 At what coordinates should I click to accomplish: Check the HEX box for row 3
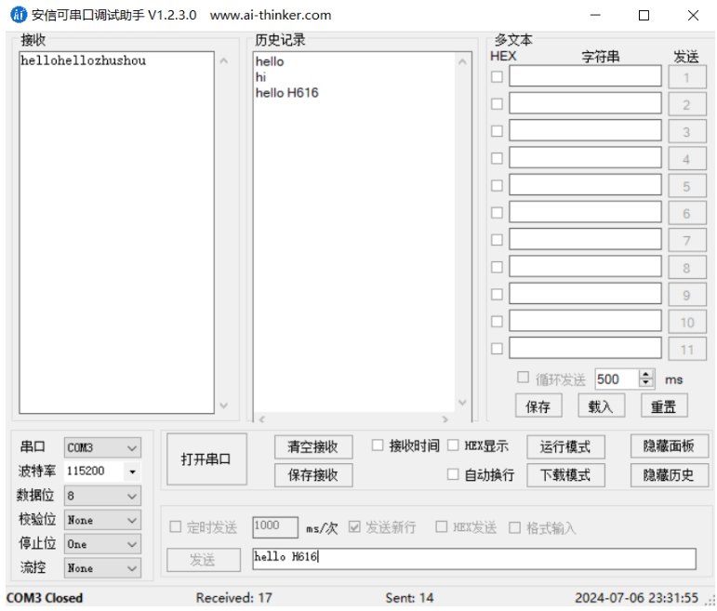tap(497, 131)
